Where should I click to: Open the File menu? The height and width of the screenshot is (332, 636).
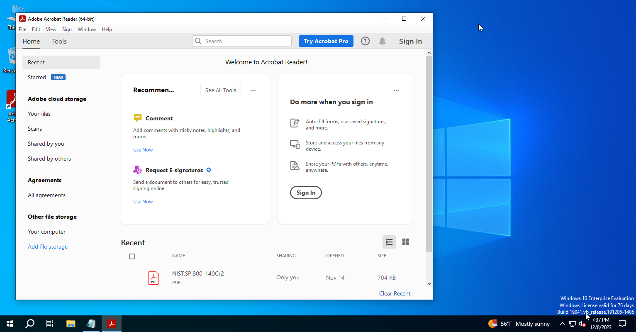pyautogui.click(x=22, y=29)
